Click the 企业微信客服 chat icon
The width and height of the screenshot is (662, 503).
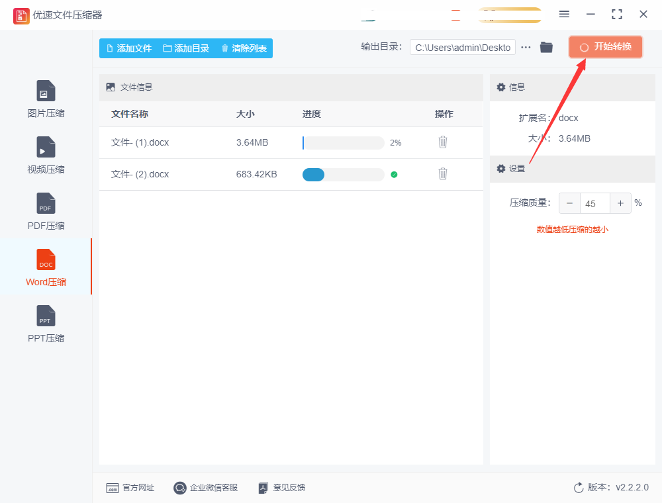point(180,488)
